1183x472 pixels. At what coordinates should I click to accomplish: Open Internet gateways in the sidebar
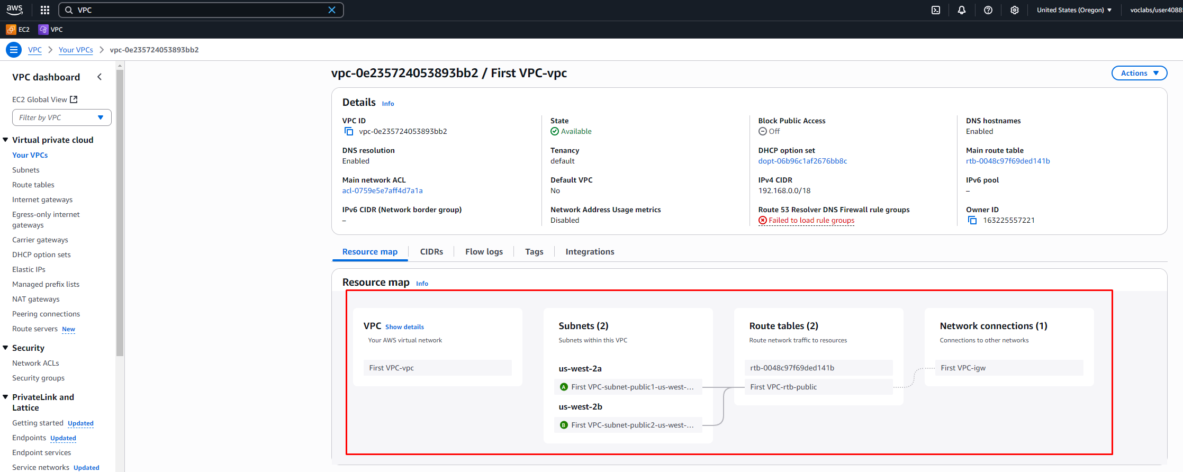42,199
